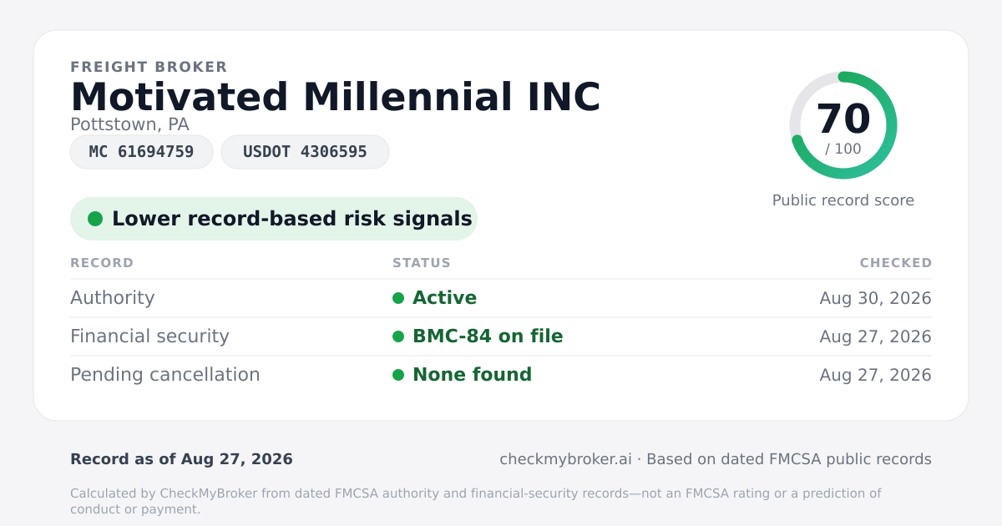Viewport: 1002px width, 526px height.
Task: Click the circular score ring gauge
Action: coord(843,125)
